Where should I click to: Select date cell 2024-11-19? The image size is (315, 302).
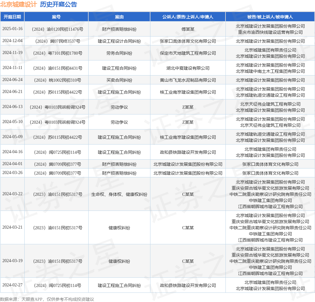click(x=12, y=53)
